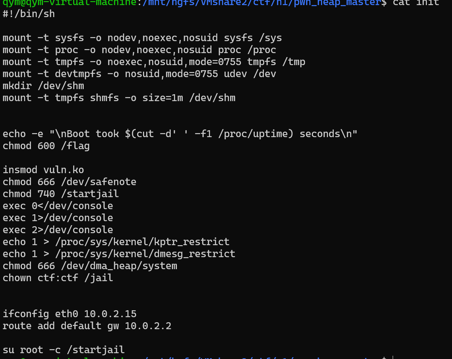Click the /tmp path in tmpfs mount line
Image resolution: width=452 pixels, height=359 pixels.
pyautogui.click(x=294, y=62)
